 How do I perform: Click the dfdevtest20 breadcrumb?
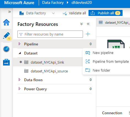point(82,2)
